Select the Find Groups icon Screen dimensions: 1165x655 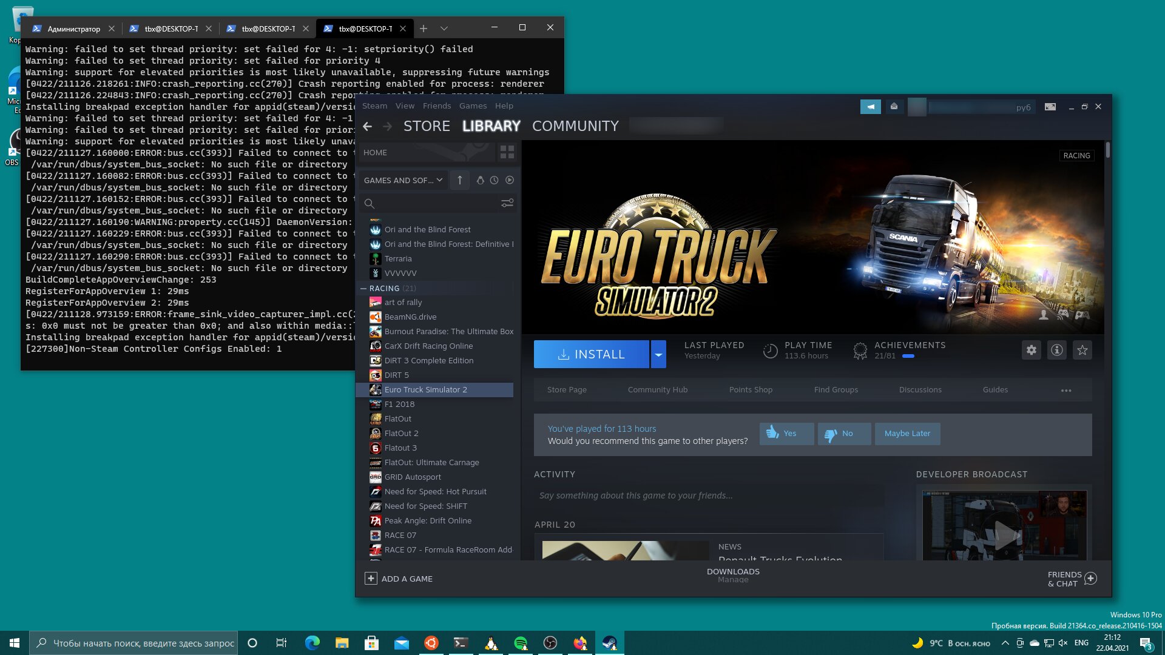pyautogui.click(x=836, y=389)
